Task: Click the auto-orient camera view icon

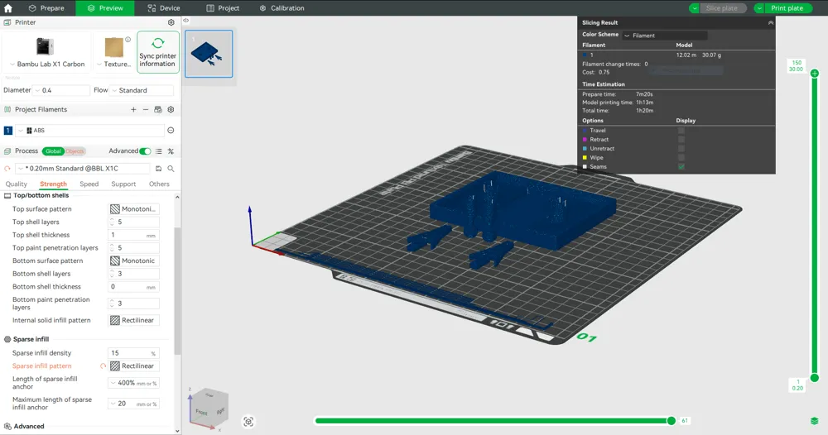Action: (248, 422)
